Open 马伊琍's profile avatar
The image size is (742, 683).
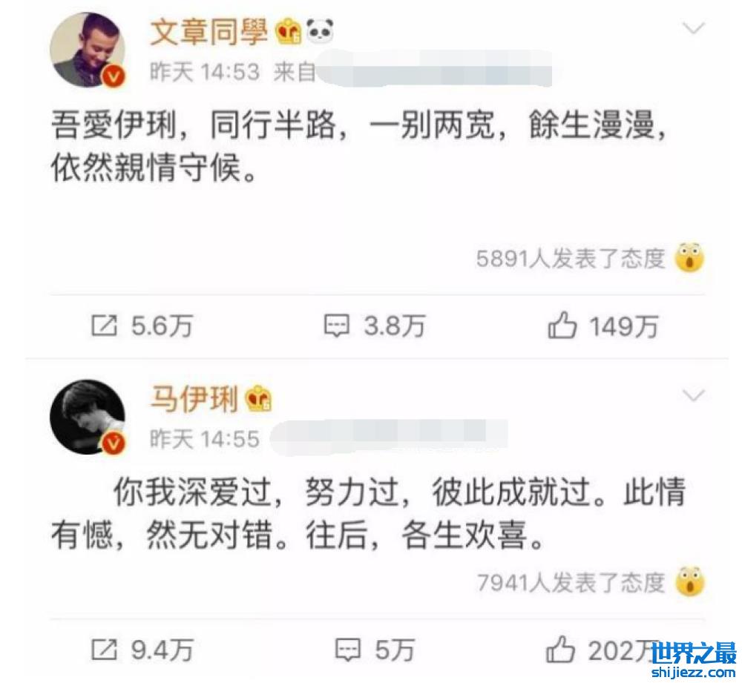[x=88, y=418]
